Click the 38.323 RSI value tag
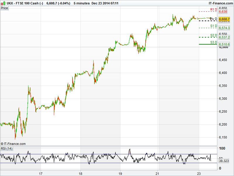The width and height of the screenshot is (234, 176). (224, 161)
